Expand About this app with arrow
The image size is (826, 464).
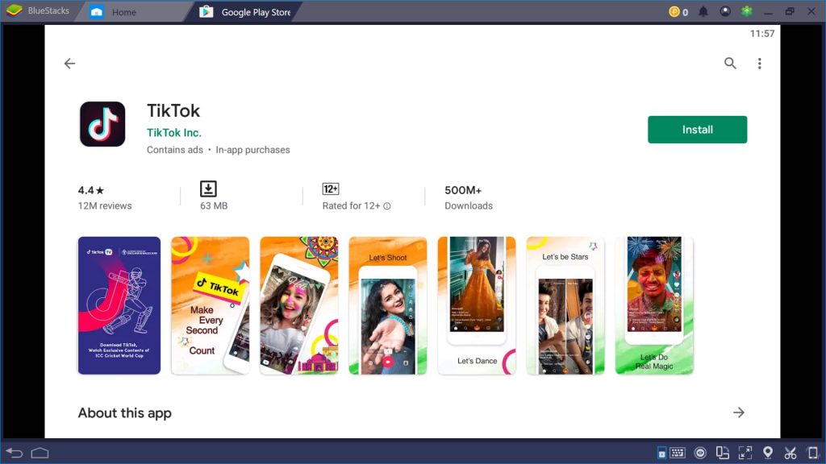[739, 413]
